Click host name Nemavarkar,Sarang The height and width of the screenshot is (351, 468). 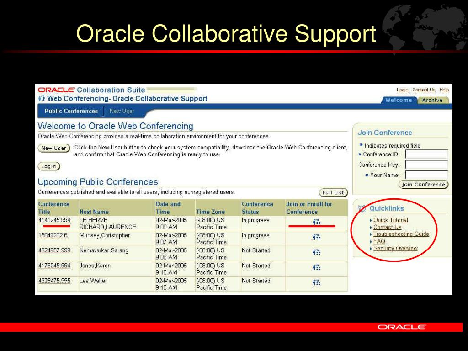pos(104,250)
